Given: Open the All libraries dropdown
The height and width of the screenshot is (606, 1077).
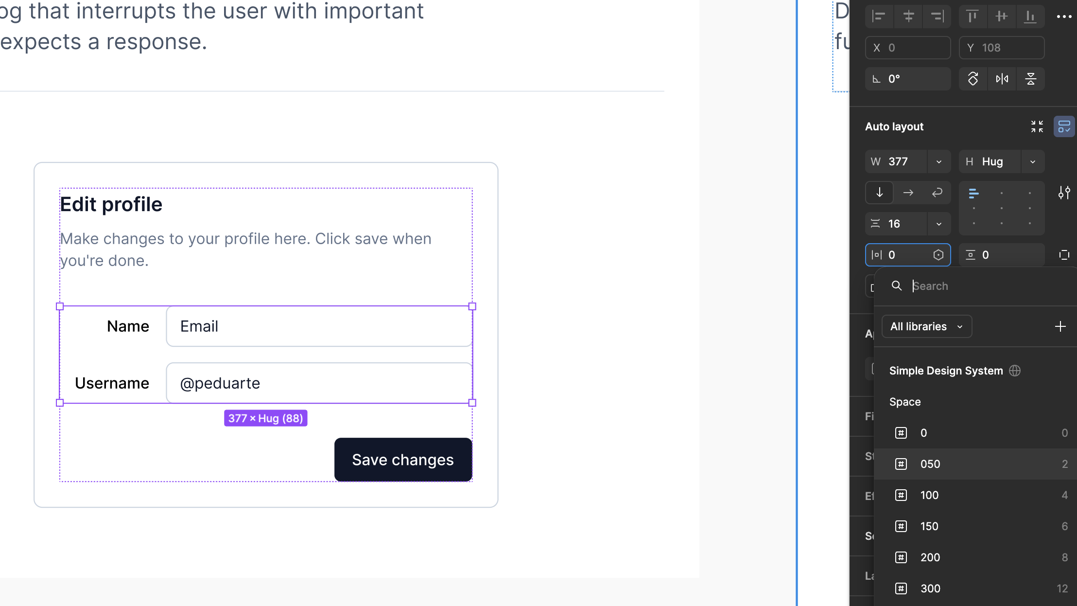Looking at the screenshot, I should [926, 326].
